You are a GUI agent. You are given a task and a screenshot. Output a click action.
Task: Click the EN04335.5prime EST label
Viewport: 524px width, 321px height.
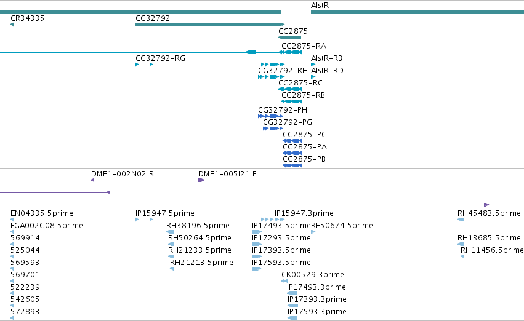pos(42,213)
